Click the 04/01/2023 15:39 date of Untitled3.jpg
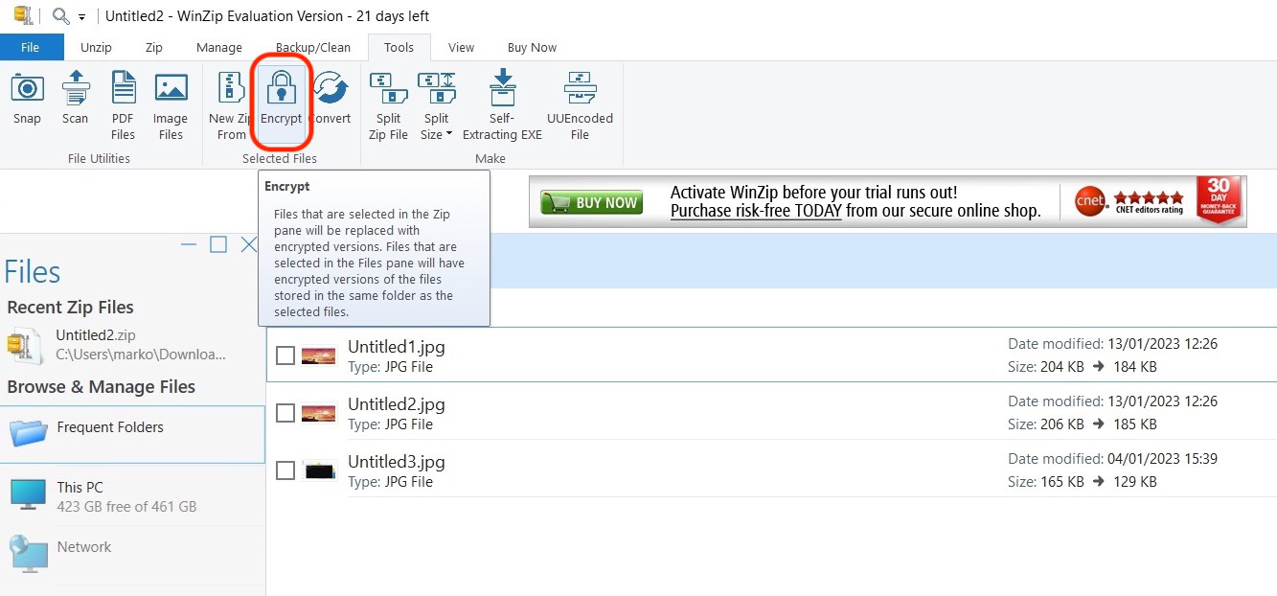Viewport: 1277px width, 596px height. pyautogui.click(x=1162, y=459)
